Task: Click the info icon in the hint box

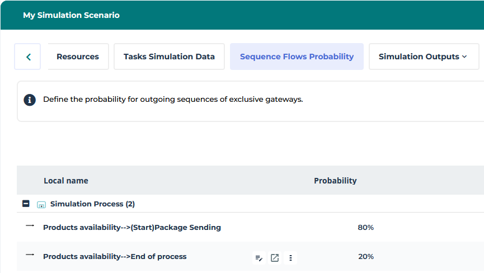Action: pos(29,100)
